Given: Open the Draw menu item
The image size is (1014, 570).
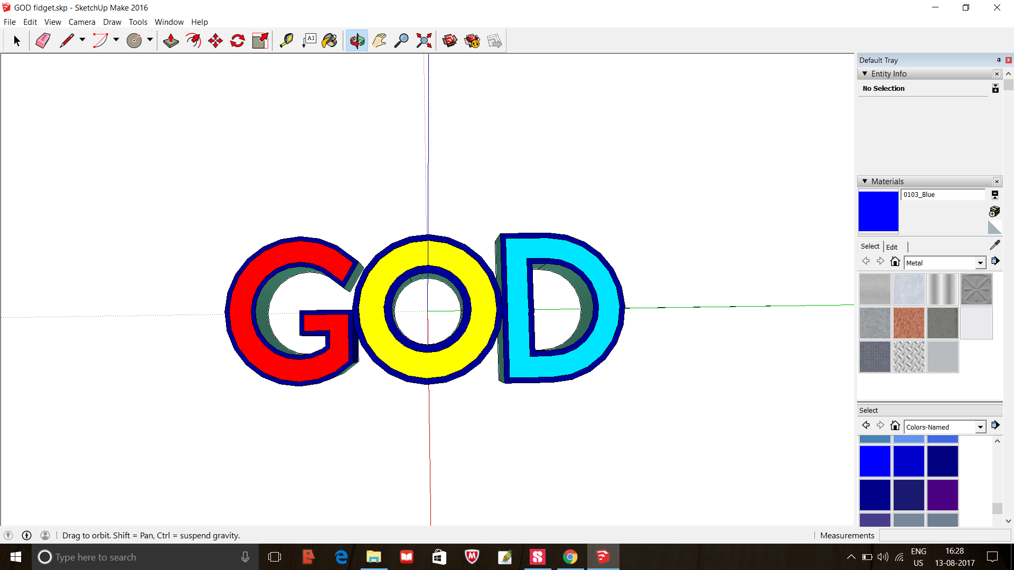Looking at the screenshot, I should click(x=111, y=22).
